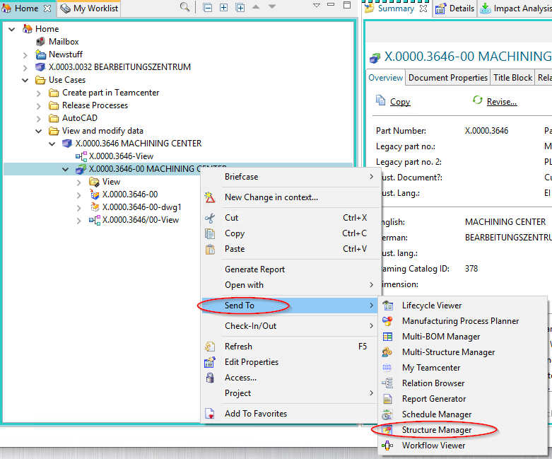Select Send To in context menu
The image size is (552, 459).
[x=240, y=306]
